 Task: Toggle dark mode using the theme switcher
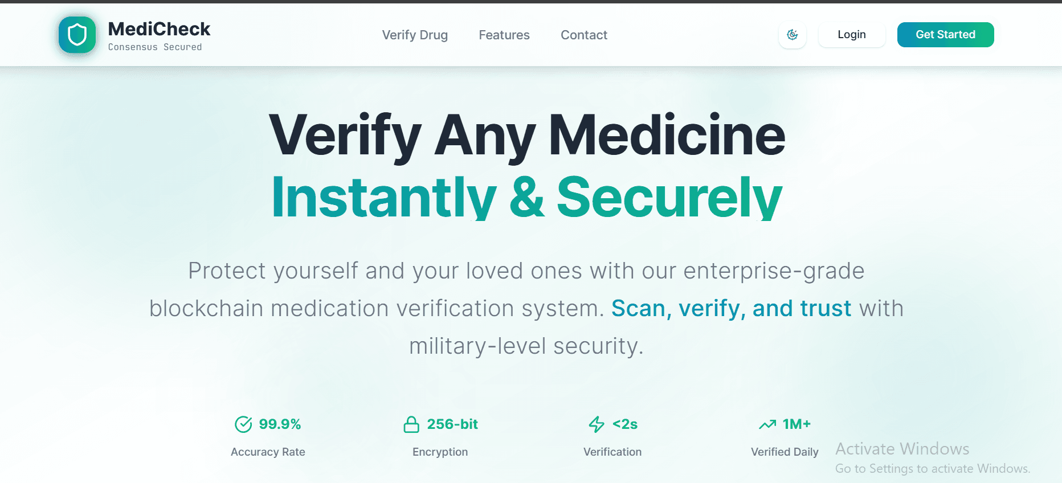[x=792, y=35]
